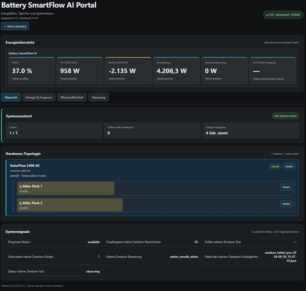Image resolution: width=306 pixels, height=291 pixels.
Task: Go back via the Home Assistant button
Action: (x=15, y=26)
